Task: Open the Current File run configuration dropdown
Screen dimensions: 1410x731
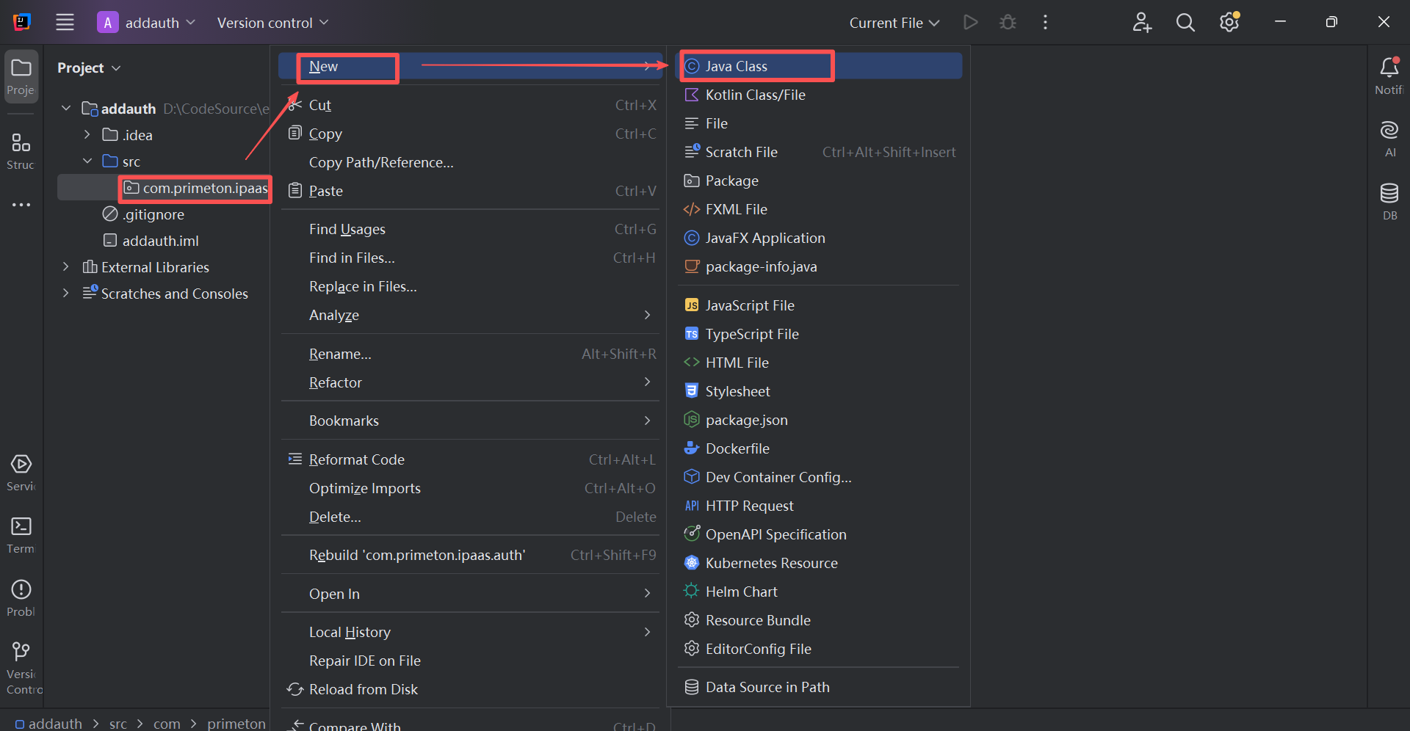Action: [x=894, y=23]
